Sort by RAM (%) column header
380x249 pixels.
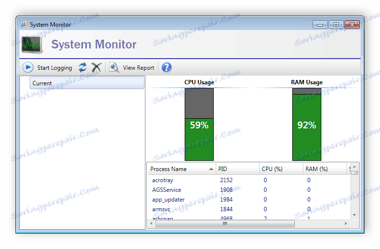325,169
